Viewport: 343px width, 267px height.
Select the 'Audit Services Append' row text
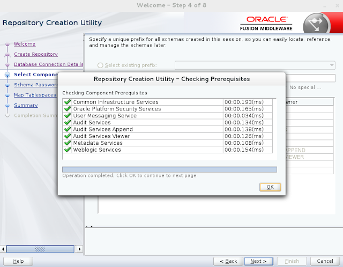coord(103,129)
